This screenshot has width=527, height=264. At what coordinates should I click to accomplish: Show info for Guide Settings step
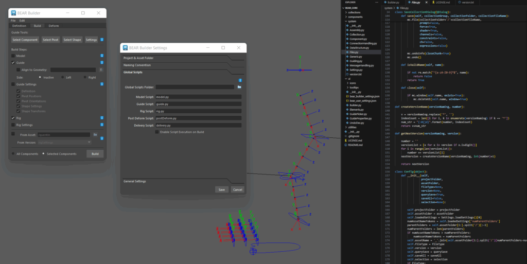pos(102,84)
